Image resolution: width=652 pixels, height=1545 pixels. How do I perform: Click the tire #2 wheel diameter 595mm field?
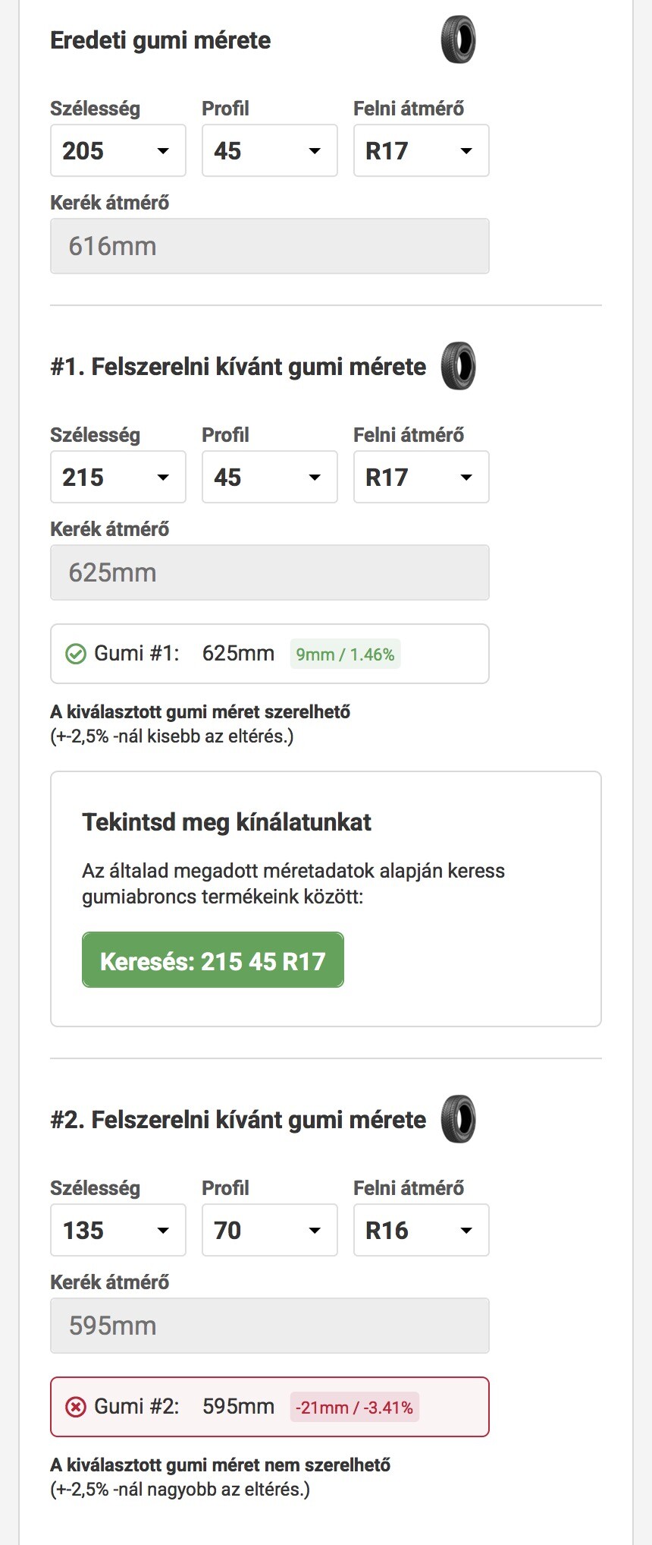tap(270, 1326)
